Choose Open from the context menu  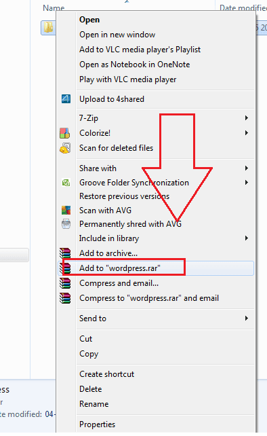click(x=89, y=20)
